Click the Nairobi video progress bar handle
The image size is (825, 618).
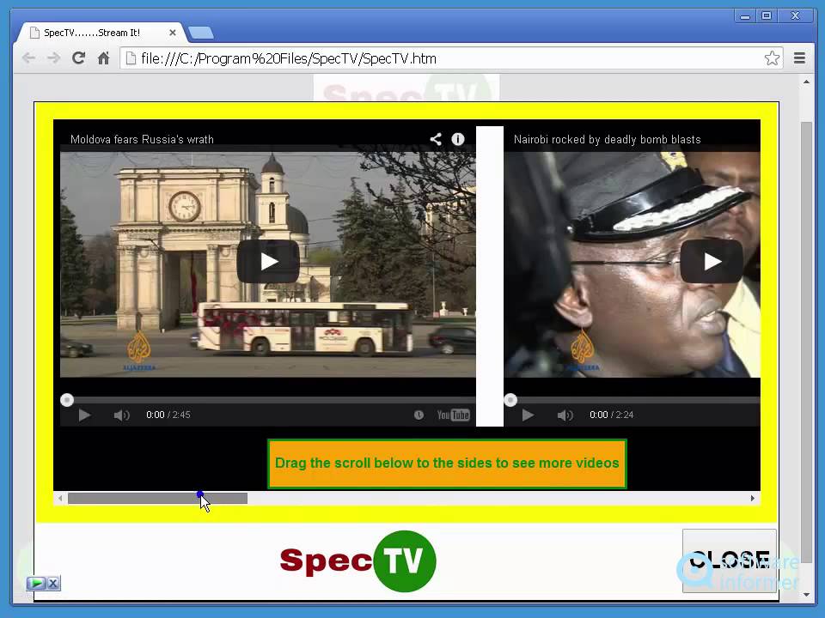(x=510, y=400)
